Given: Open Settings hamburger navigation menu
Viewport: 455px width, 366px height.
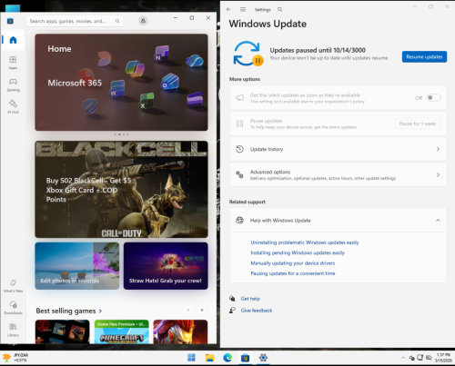Looking at the screenshot, I should tap(243, 9).
